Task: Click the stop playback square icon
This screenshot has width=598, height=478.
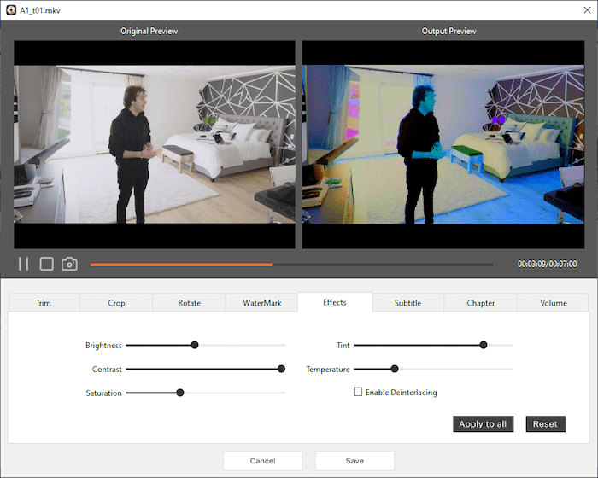Action: click(47, 265)
